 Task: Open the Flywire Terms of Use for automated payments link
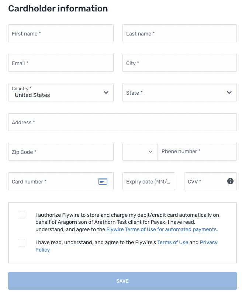point(162,229)
